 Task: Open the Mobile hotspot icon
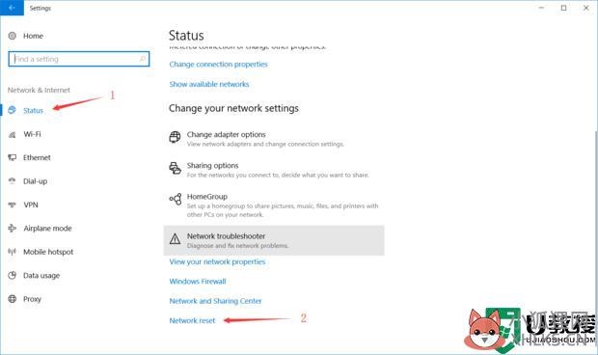(x=13, y=252)
